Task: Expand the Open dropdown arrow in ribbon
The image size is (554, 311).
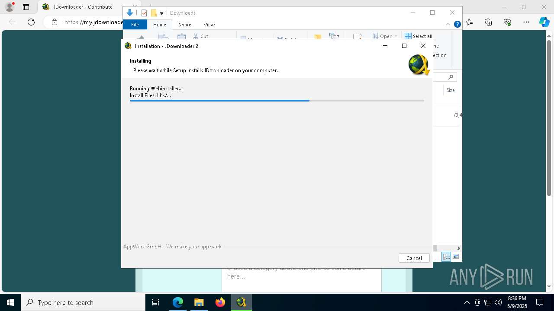Action: tap(396, 36)
